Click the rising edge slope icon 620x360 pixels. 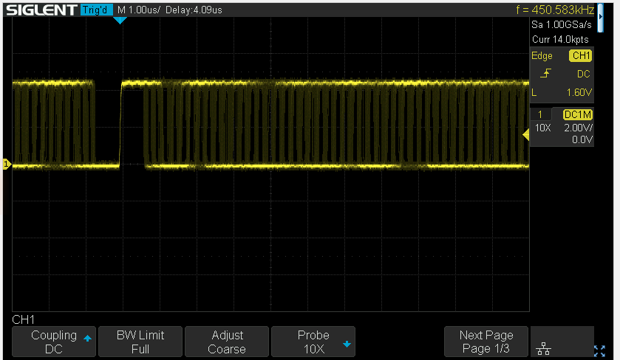coord(545,74)
